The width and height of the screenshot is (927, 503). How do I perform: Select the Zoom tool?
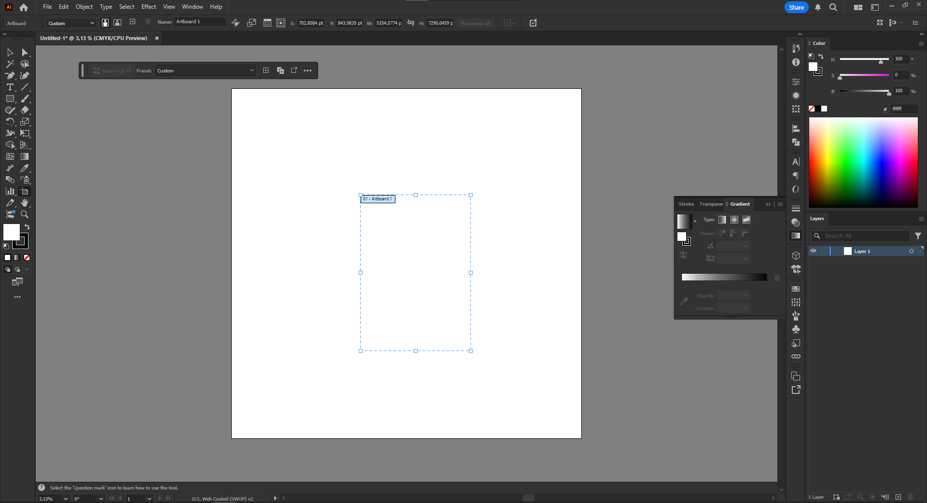[x=24, y=214]
